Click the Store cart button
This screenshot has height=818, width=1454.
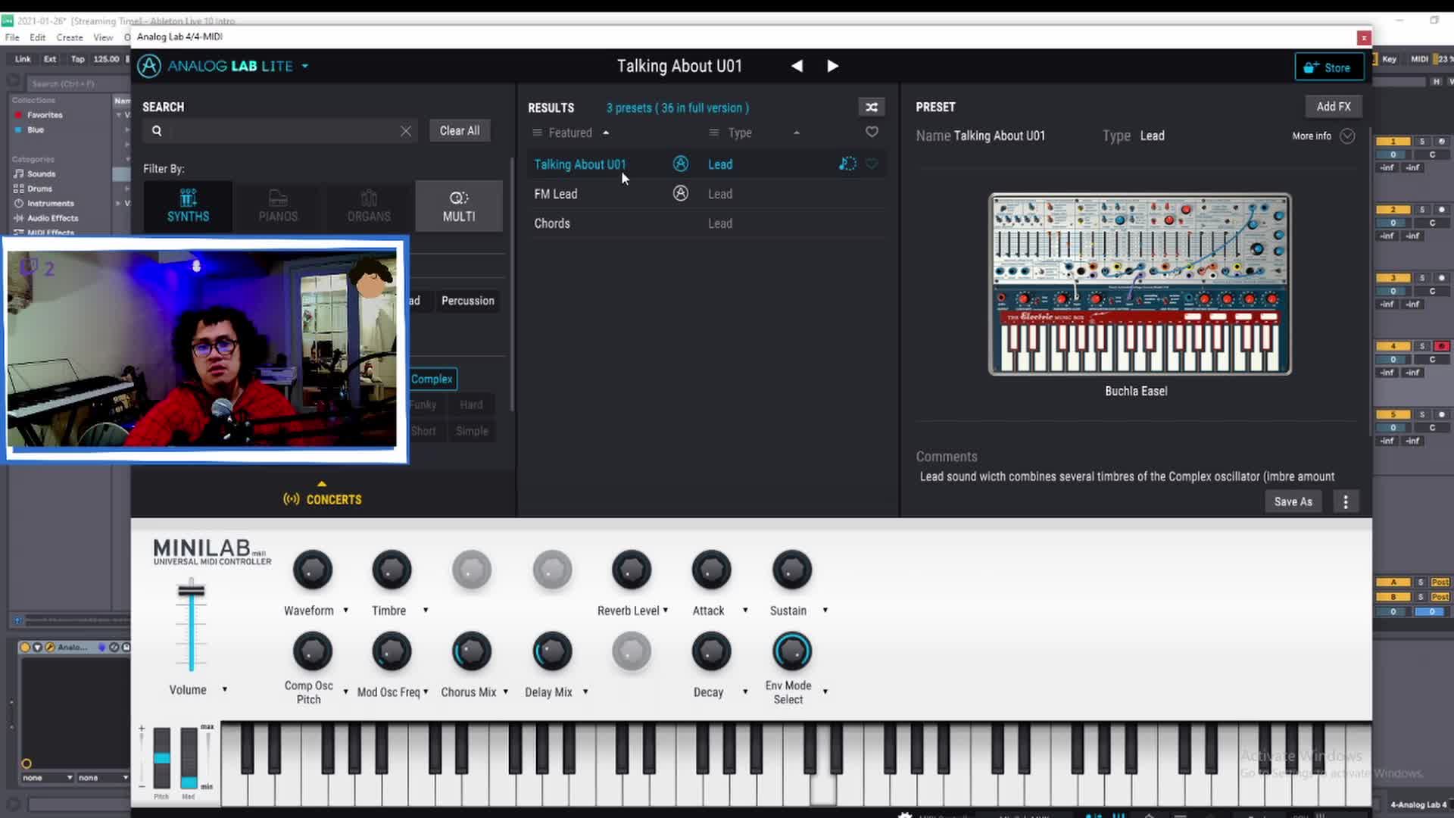pos(1329,67)
